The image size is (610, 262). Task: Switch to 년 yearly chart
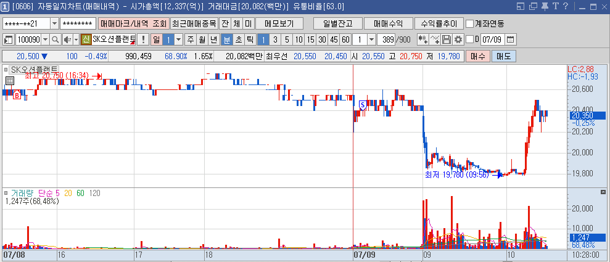coord(213,39)
